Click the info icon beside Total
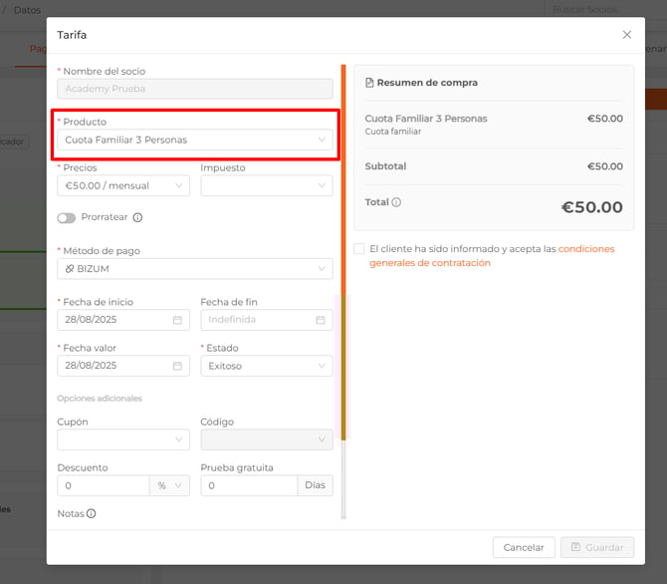667x584 pixels. 396,202
